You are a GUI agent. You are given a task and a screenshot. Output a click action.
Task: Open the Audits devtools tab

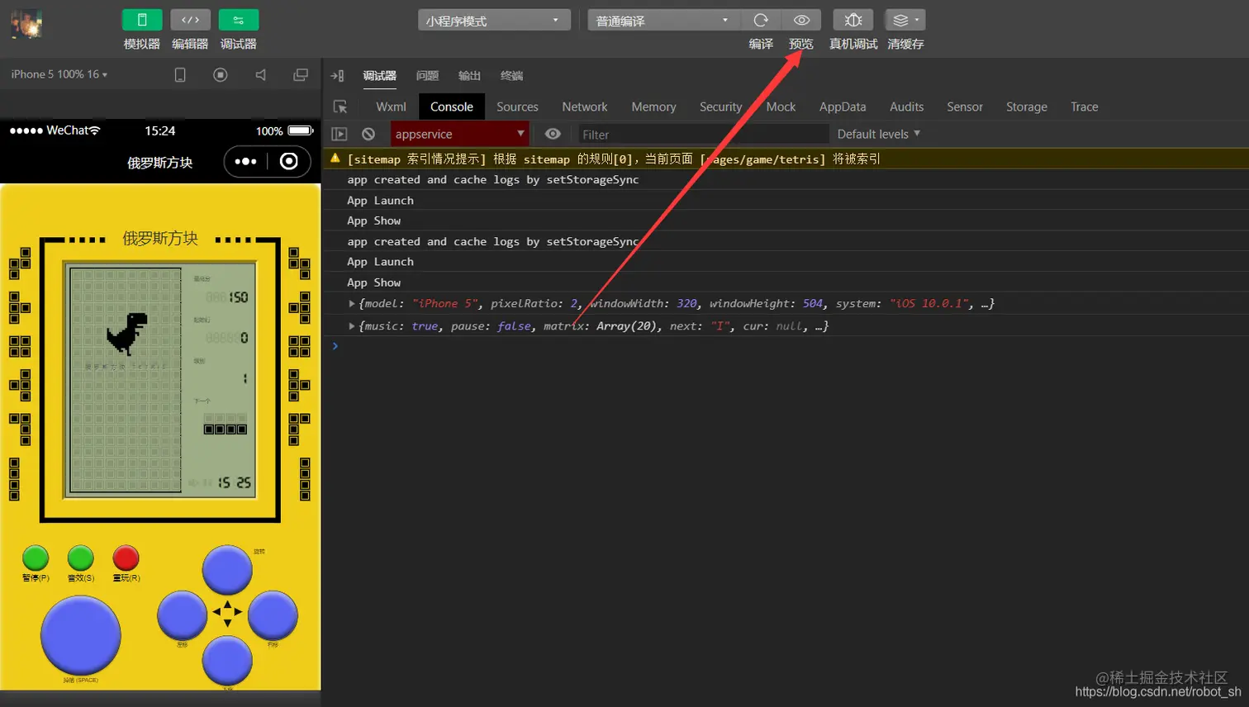(x=906, y=107)
